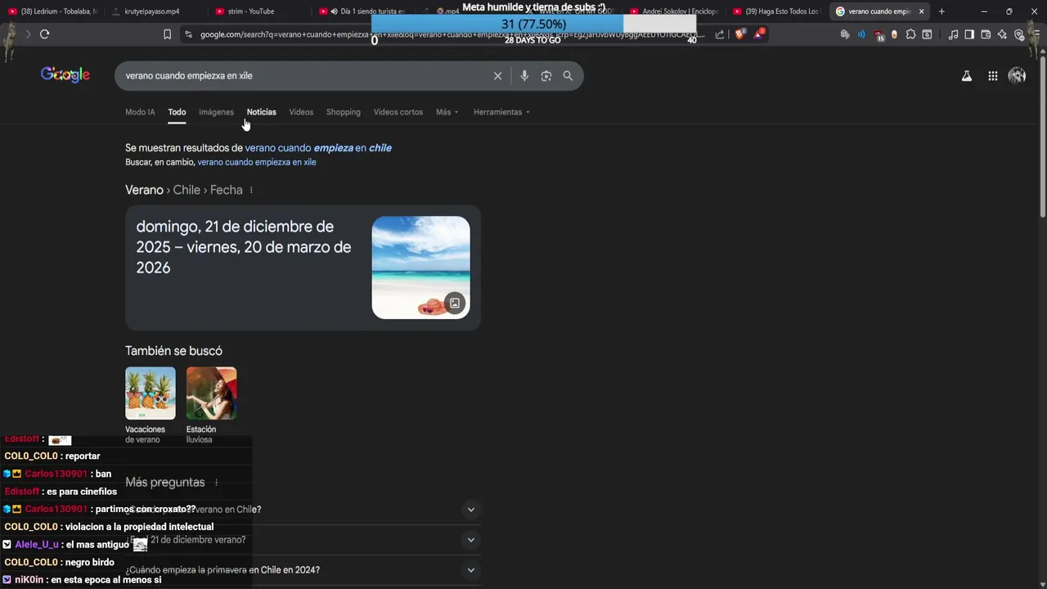Click the date answer domingo, 21 de diciembre
The width and height of the screenshot is (1047, 589).
tap(244, 247)
